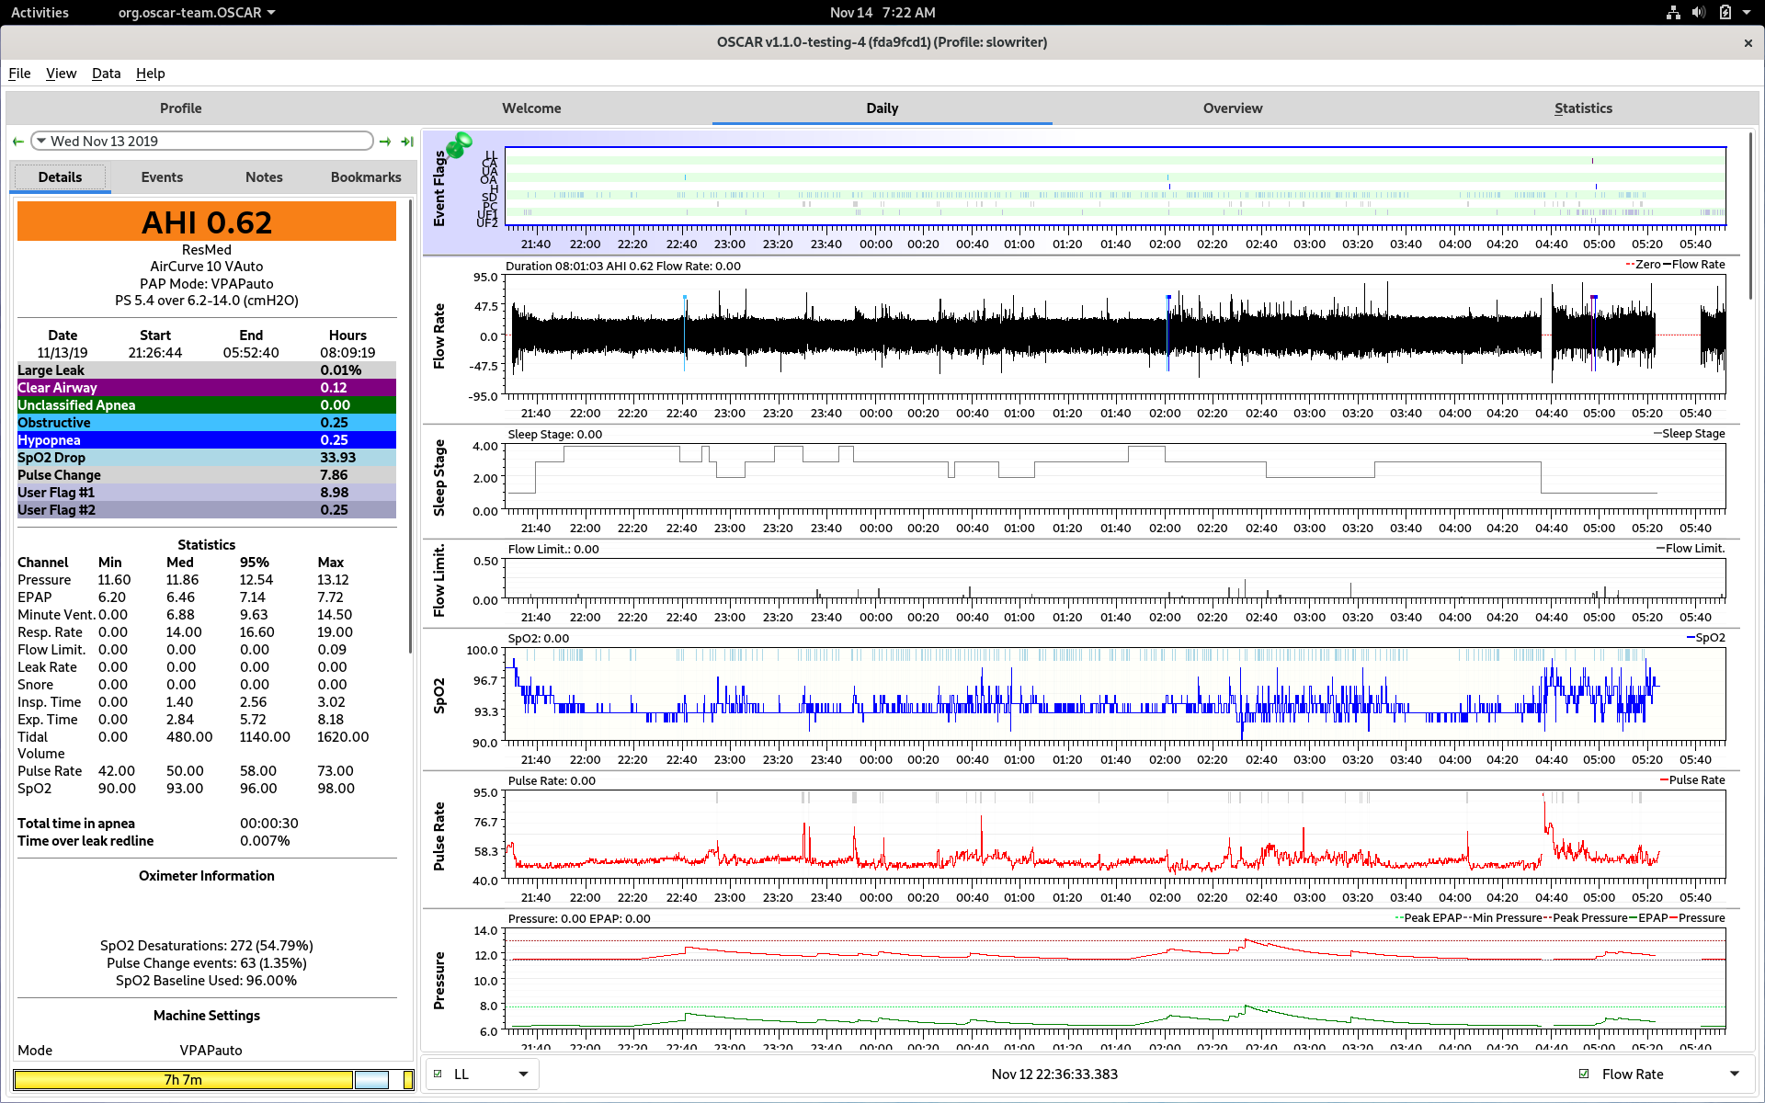Switch to the Profile tab
Viewport: 1765px width, 1103px height.
[180, 108]
